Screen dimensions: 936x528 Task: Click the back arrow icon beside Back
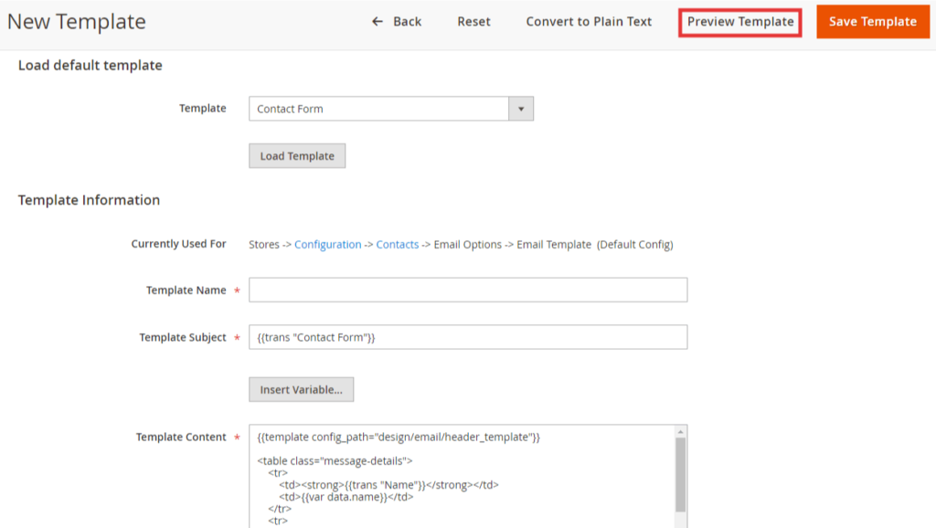click(x=378, y=21)
